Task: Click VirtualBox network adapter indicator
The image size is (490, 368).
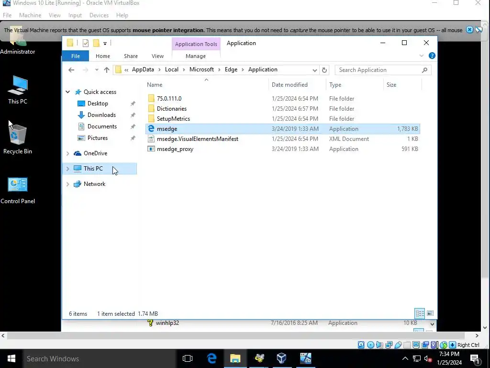Action: [389, 345]
